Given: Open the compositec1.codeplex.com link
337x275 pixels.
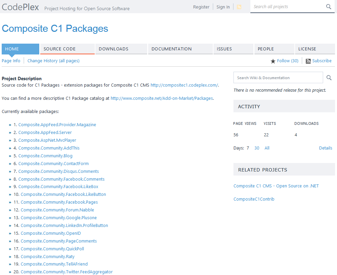Looking at the screenshot, I should (184, 85).
